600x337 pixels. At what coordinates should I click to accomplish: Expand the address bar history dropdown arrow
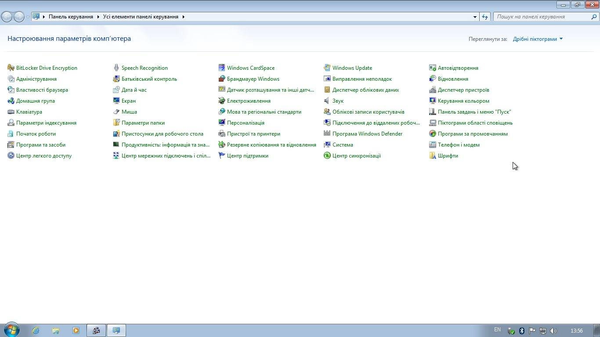click(475, 17)
